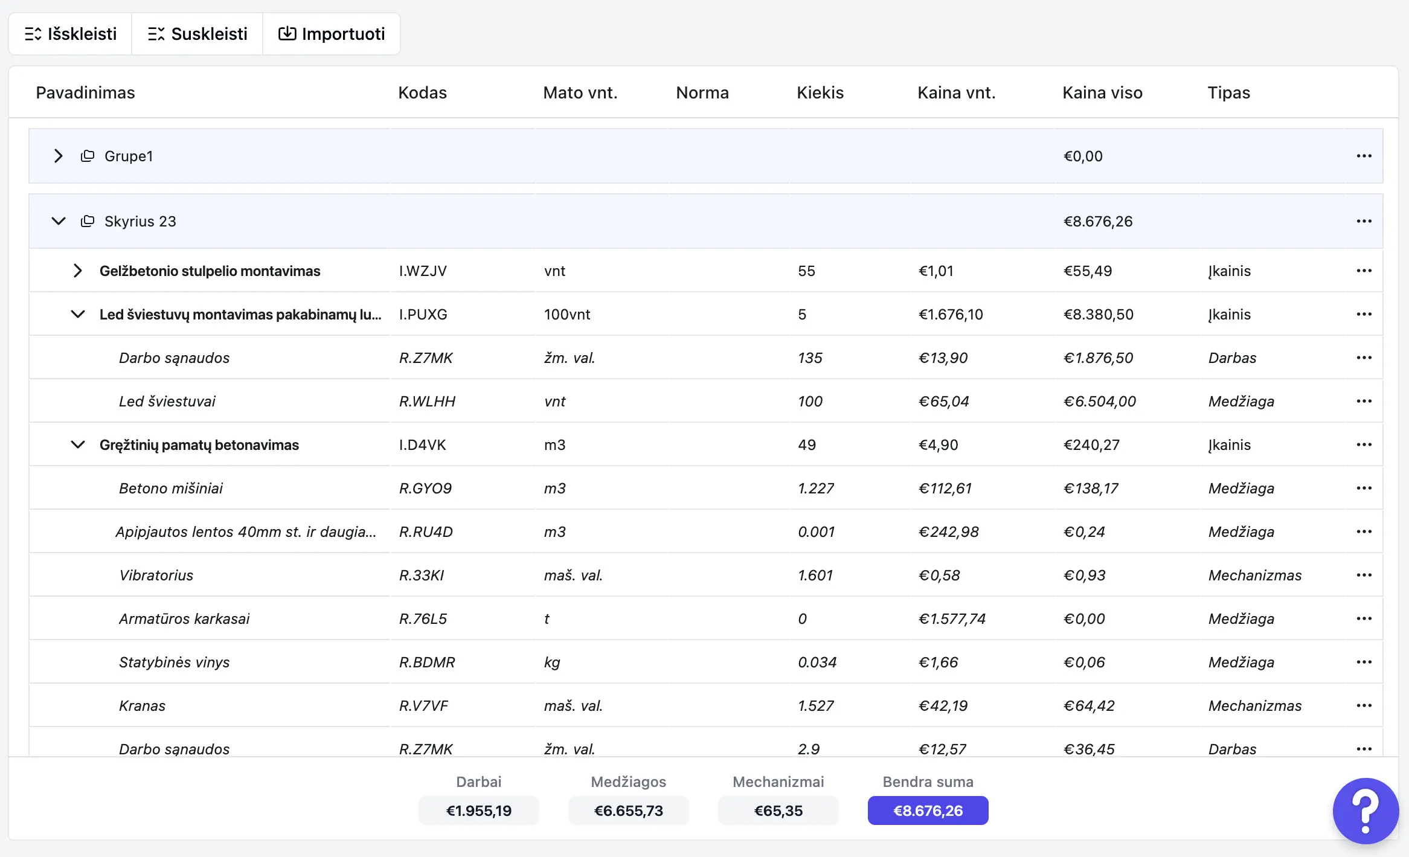Expand Gelžbetonio stulpelio montavimas row
This screenshot has height=857, width=1409.
pyautogui.click(x=77, y=271)
